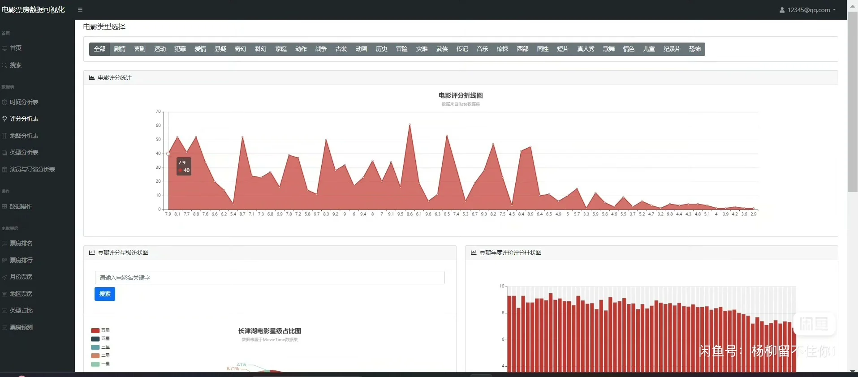Screen dimensions: 858x377
Task: Toggle the 二星 legend entry
Action: [x=100, y=356]
